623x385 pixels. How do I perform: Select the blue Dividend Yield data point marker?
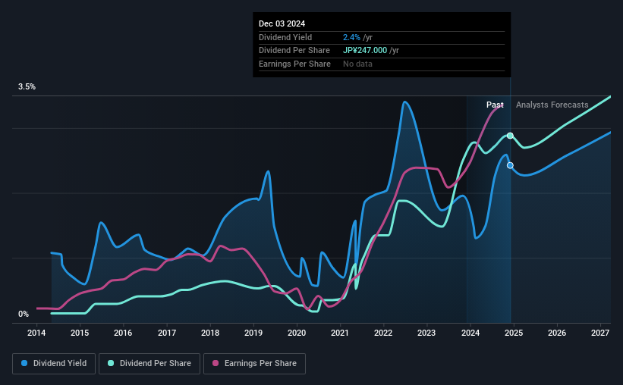(x=510, y=165)
